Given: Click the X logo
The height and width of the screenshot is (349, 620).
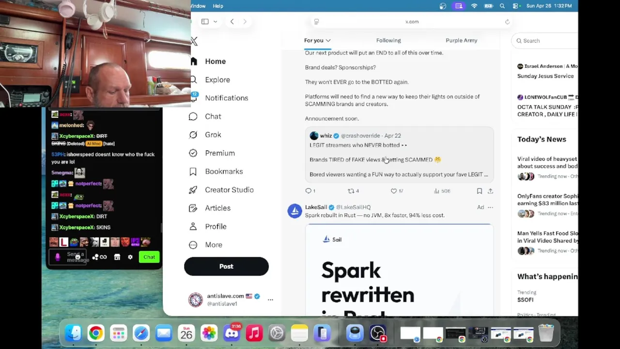Looking at the screenshot, I should (194, 42).
